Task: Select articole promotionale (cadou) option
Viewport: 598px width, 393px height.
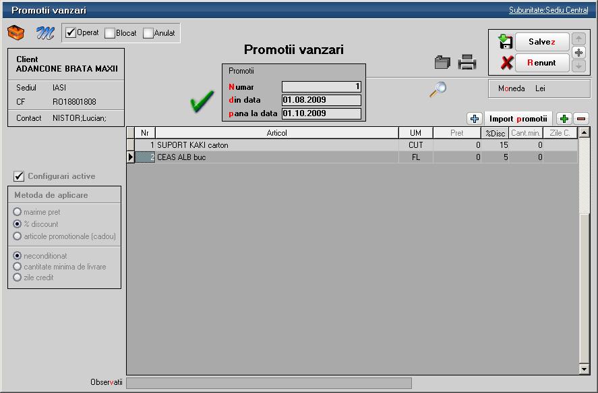Action: (17, 236)
